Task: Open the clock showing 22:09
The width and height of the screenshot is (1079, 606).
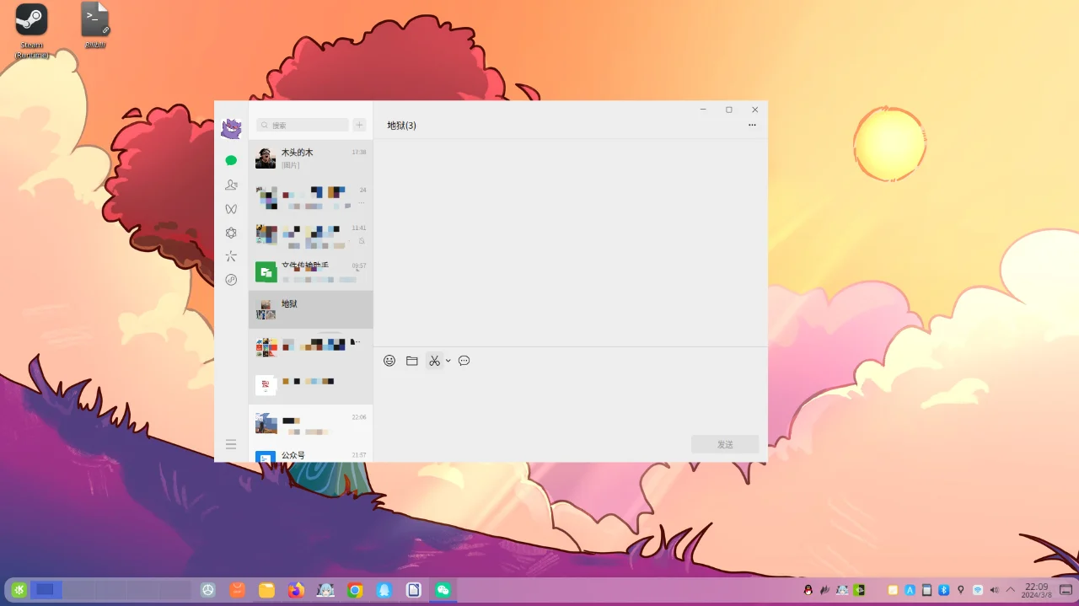Action: click(x=1036, y=590)
